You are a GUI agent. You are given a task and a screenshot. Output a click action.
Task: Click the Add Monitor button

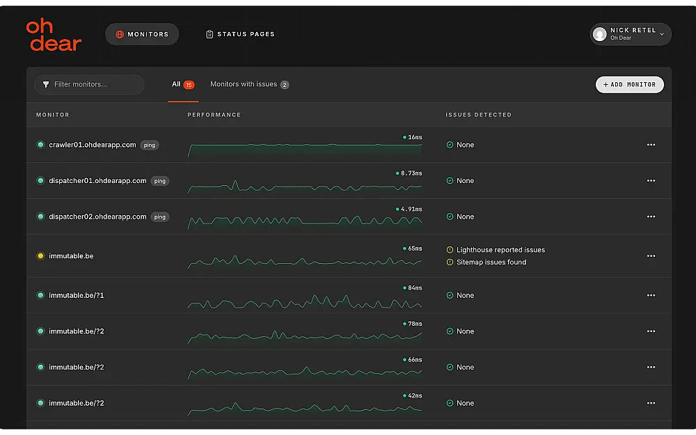point(629,85)
